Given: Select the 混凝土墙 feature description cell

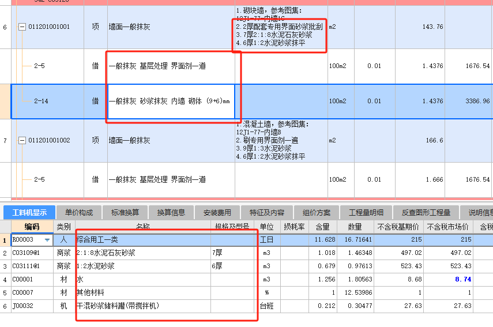Looking at the screenshot, I should (x=281, y=140).
